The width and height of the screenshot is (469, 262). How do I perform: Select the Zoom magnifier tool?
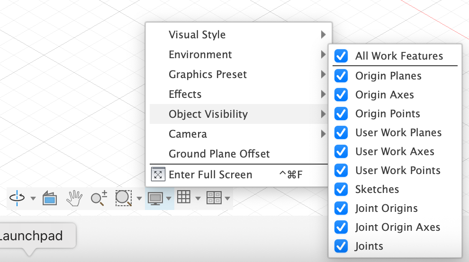tap(99, 198)
